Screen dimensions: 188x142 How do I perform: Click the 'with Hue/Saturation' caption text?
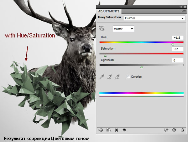point(30,36)
